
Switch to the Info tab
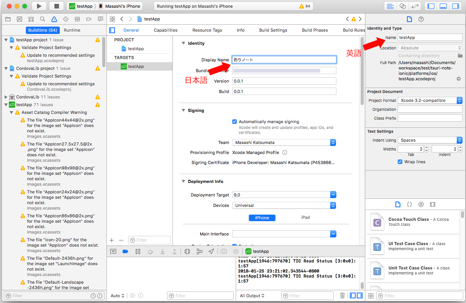click(x=241, y=30)
